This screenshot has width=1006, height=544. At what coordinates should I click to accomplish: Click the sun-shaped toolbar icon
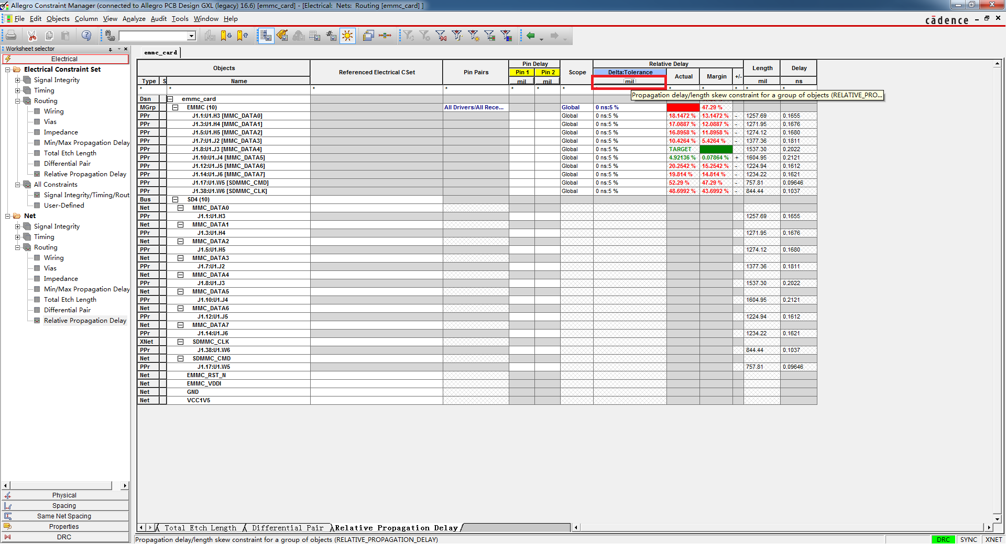[347, 36]
